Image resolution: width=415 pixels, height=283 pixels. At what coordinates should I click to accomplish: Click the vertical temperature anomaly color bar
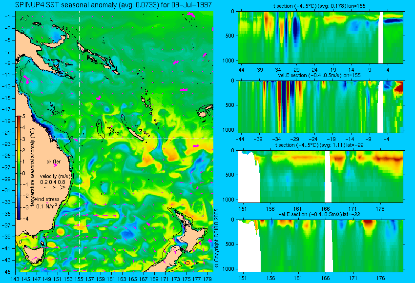(19, 168)
